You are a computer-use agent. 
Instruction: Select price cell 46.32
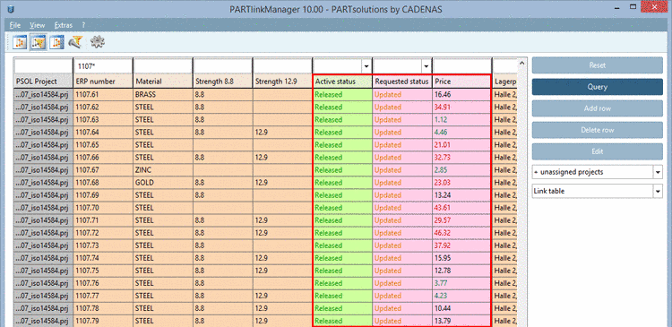pyautogui.click(x=461, y=233)
